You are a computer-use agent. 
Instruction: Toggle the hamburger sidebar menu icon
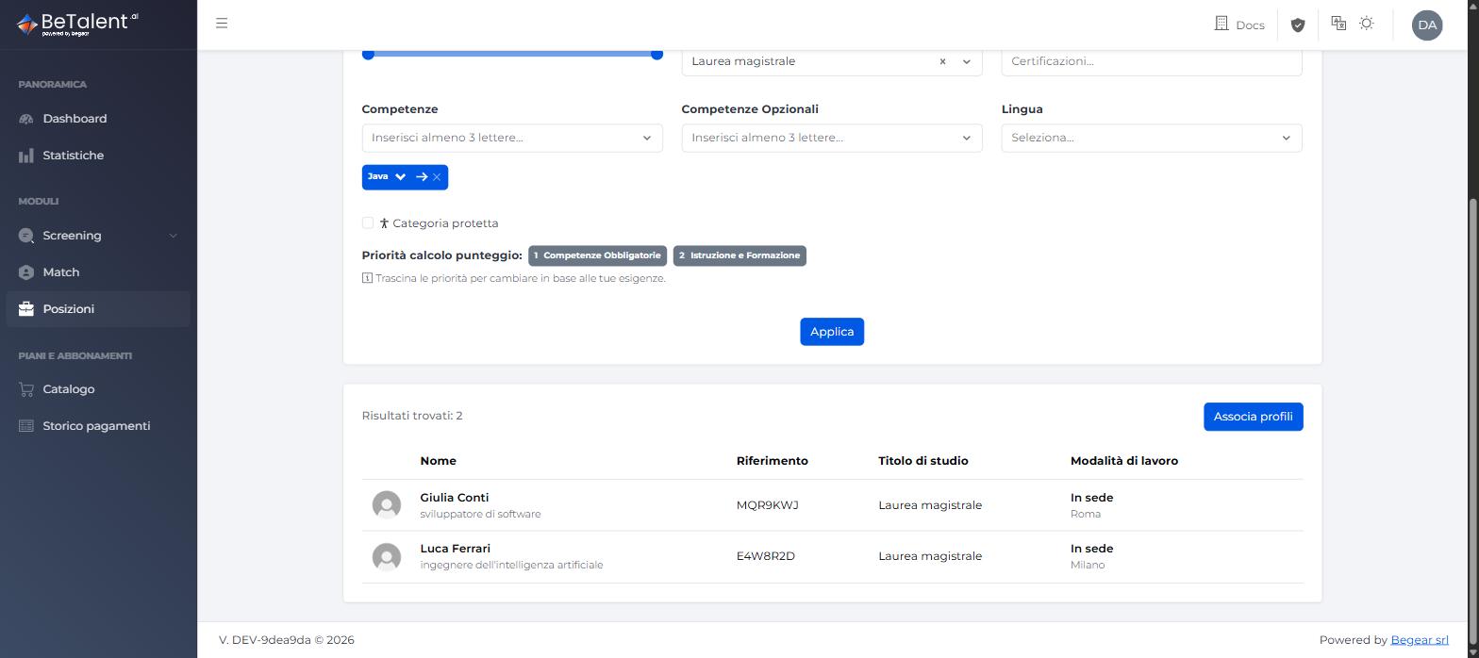pyautogui.click(x=222, y=24)
